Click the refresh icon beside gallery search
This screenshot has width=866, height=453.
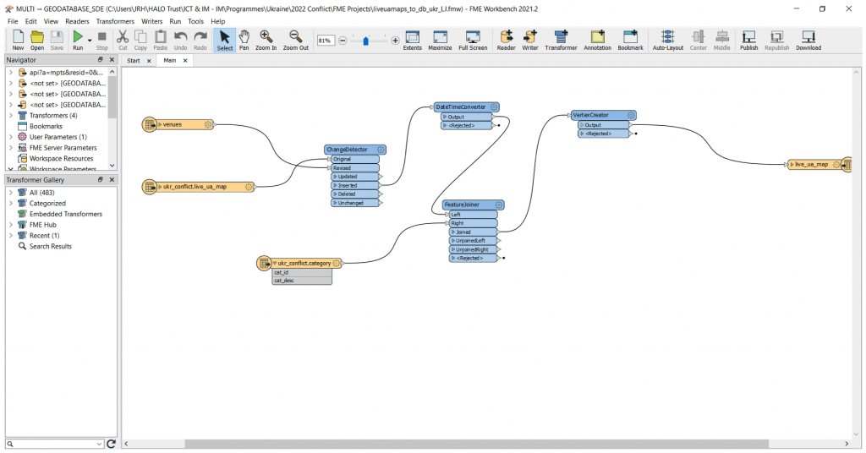[111, 444]
